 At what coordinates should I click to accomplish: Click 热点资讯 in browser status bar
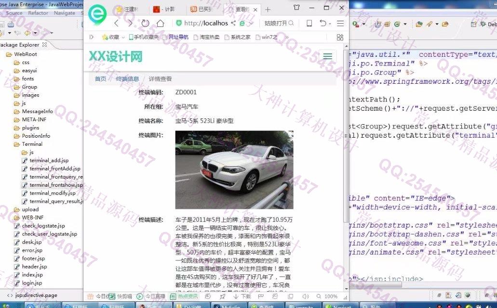point(184,296)
